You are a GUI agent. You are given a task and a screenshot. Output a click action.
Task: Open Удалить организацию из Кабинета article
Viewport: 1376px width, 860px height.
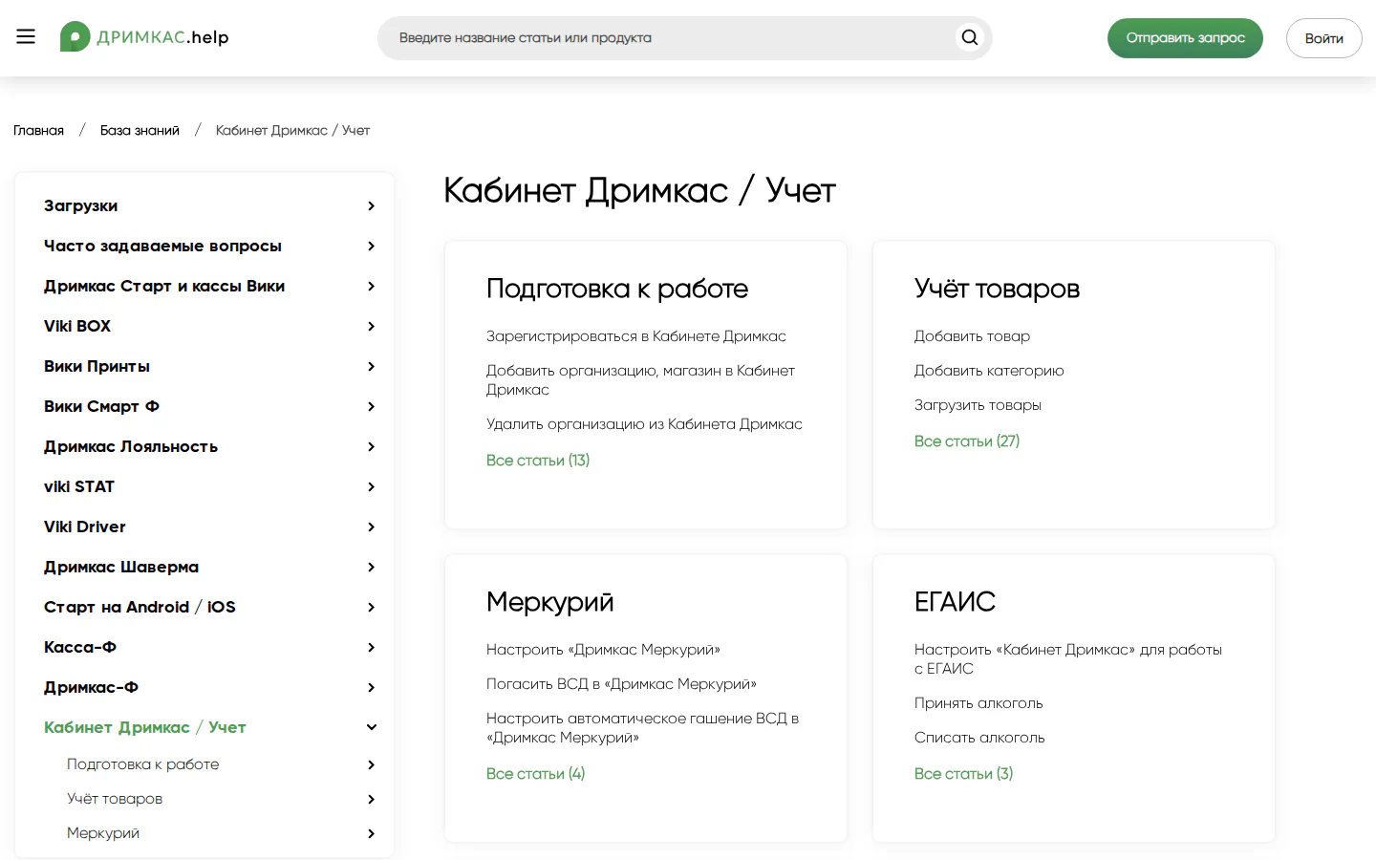tap(644, 424)
